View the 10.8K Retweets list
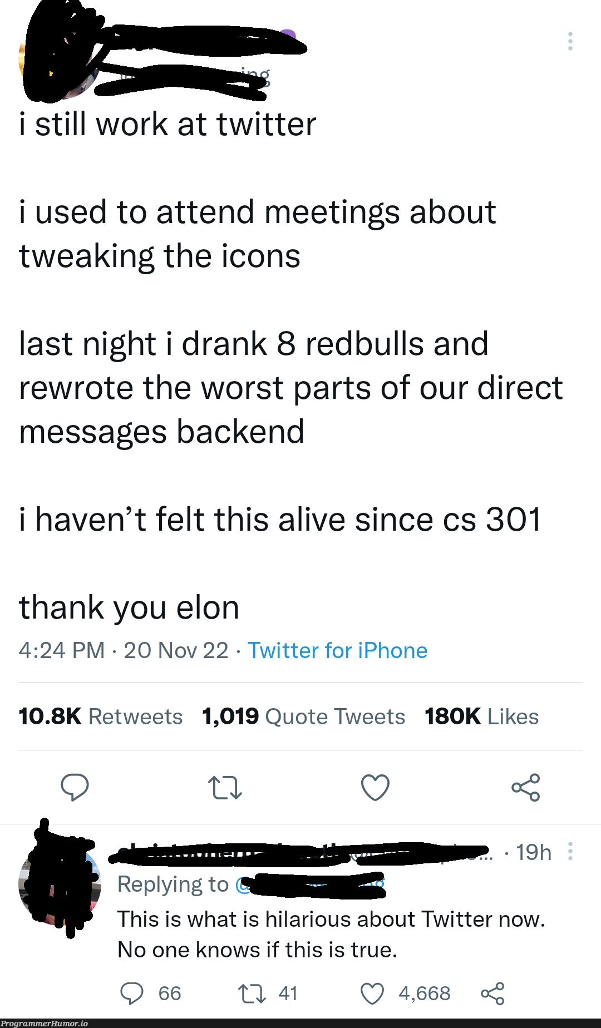This screenshot has width=601, height=1028. point(100,716)
